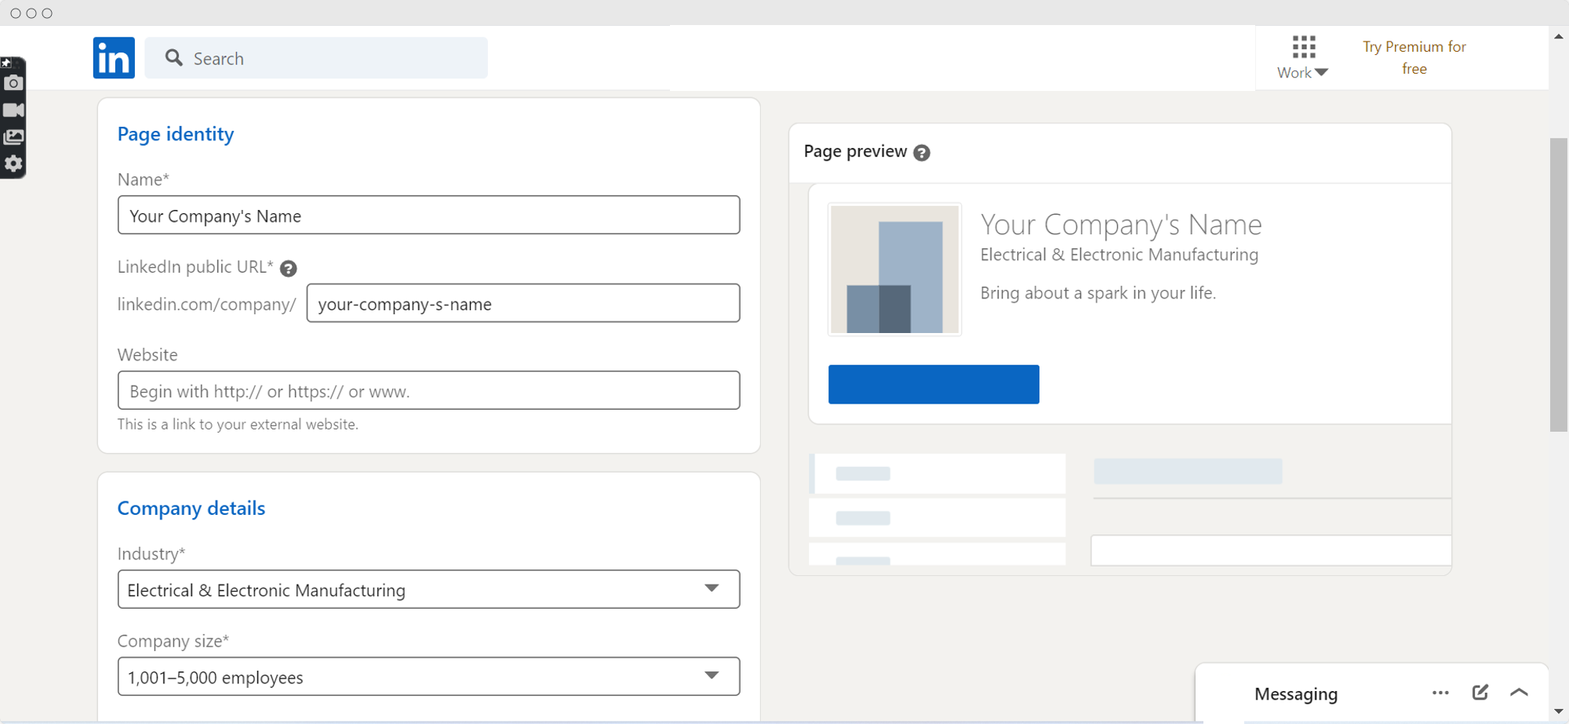Viewport: 1569px width, 724px height.
Task: Focus the Search field
Action: pyautogui.click(x=316, y=58)
